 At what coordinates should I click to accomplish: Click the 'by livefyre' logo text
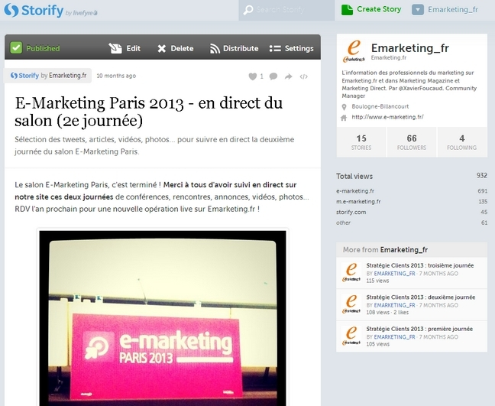pyautogui.click(x=82, y=13)
